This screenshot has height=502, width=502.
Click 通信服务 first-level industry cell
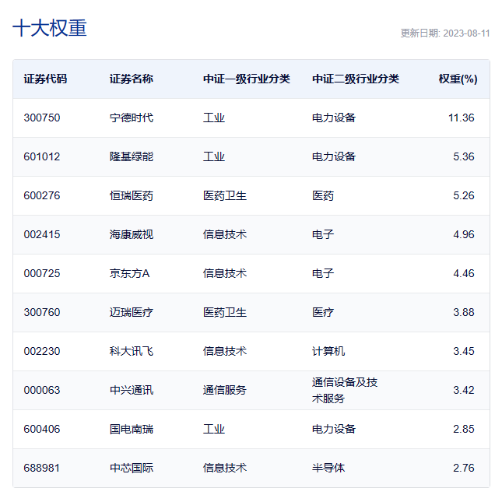pos(225,390)
